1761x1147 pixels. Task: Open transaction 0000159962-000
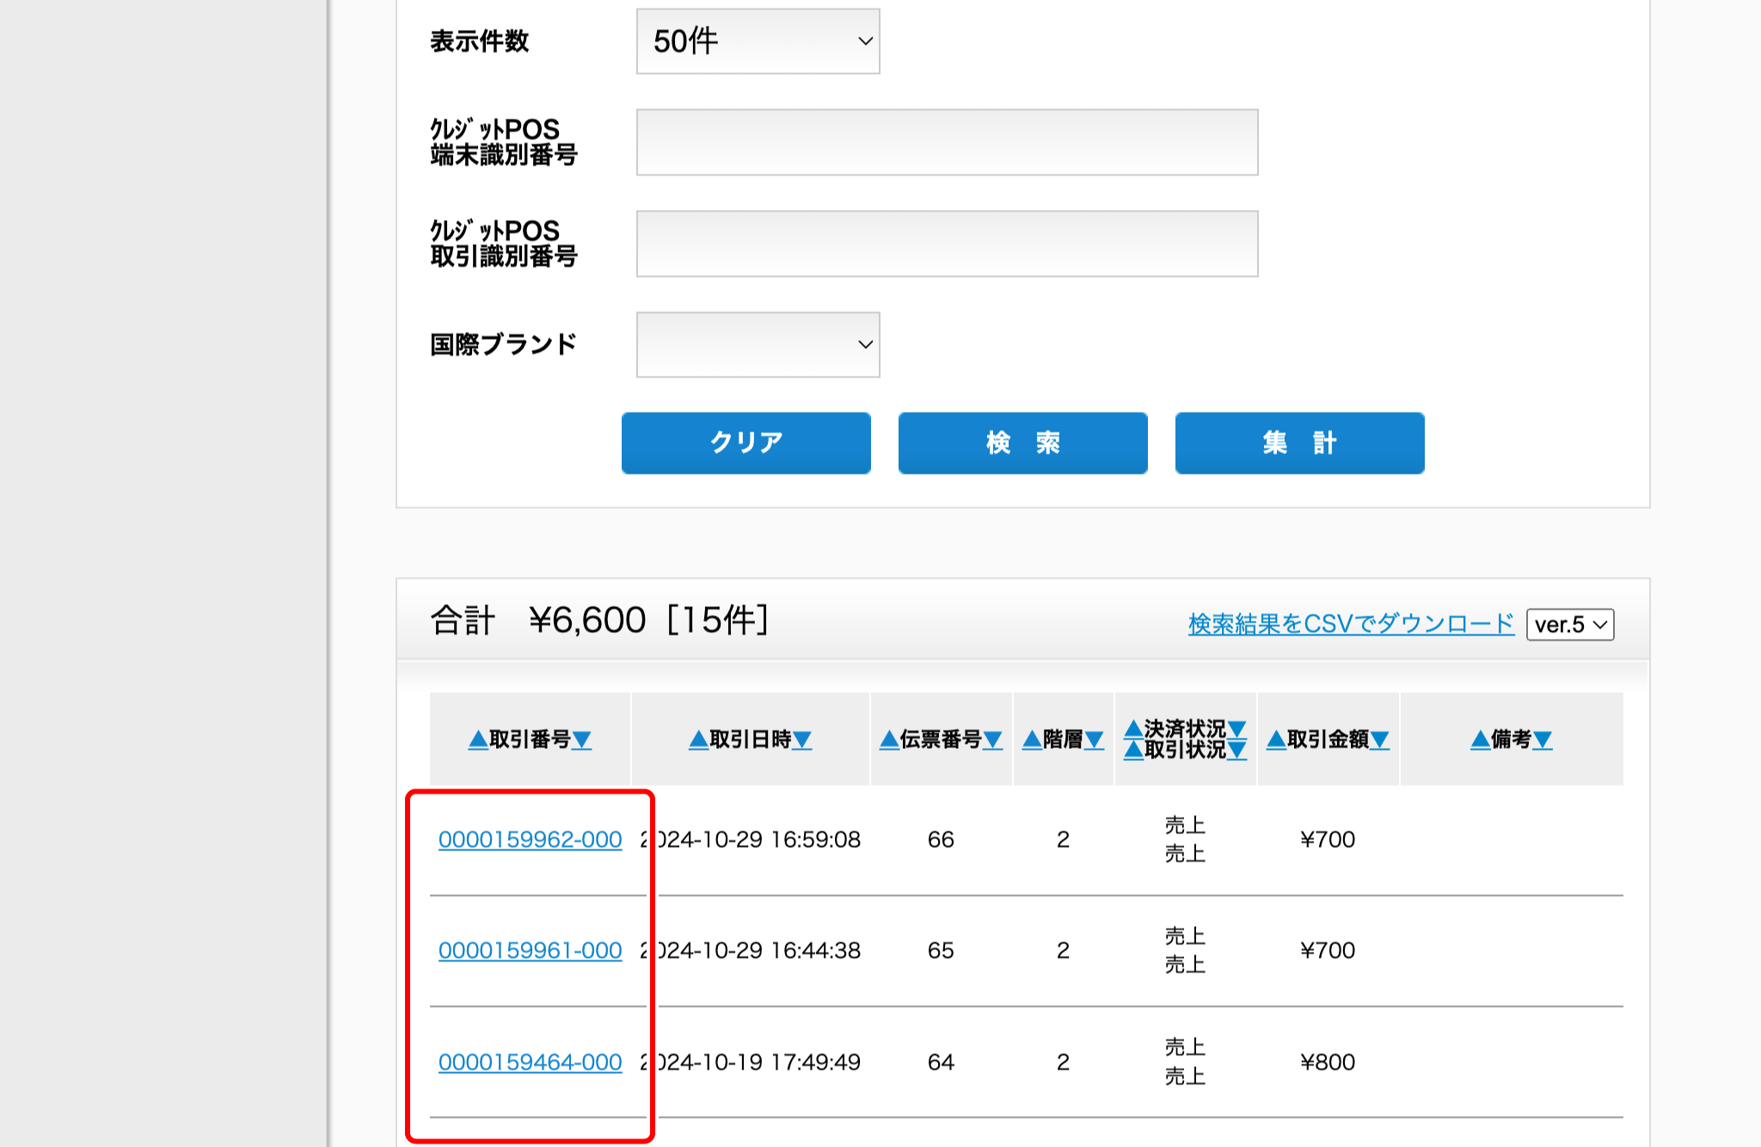click(531, 840)
